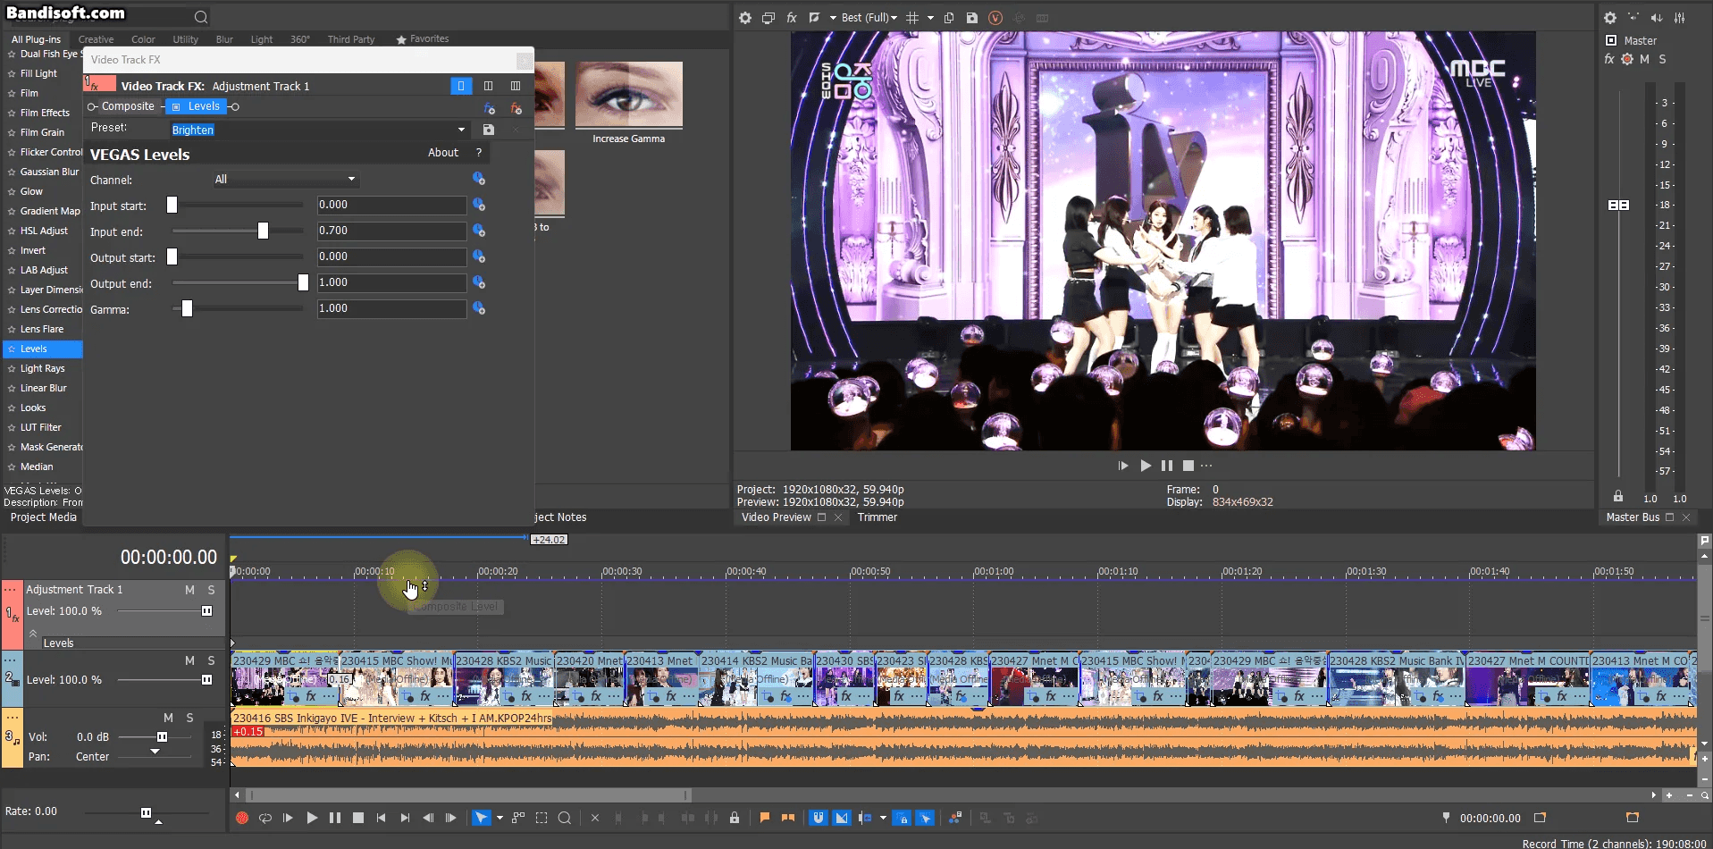Switch to Third Party plug-ins tab
This screenshot has width=1713, height=849.
[x=351, y=39]
